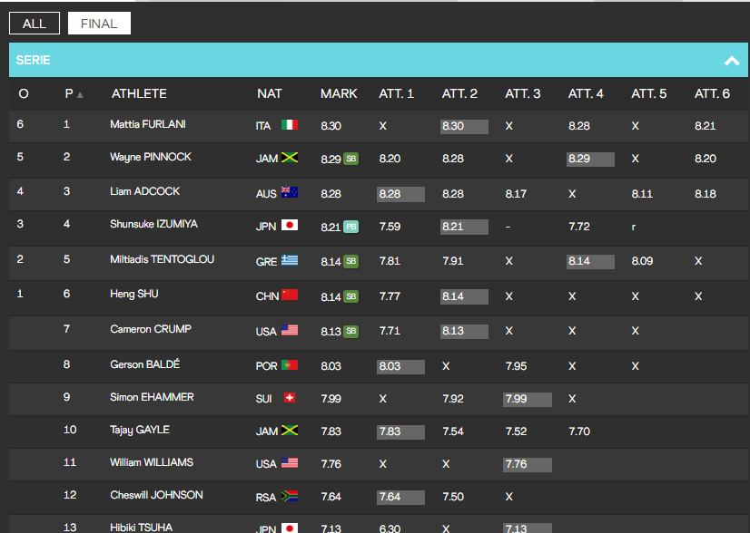Open athlete Miltiadis TENTOGLOU
Screen dimensions: 750x533
163,259
